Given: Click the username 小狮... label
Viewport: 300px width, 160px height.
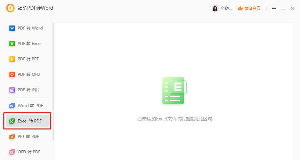Looking at the screenshot, I should click(226, 8).
